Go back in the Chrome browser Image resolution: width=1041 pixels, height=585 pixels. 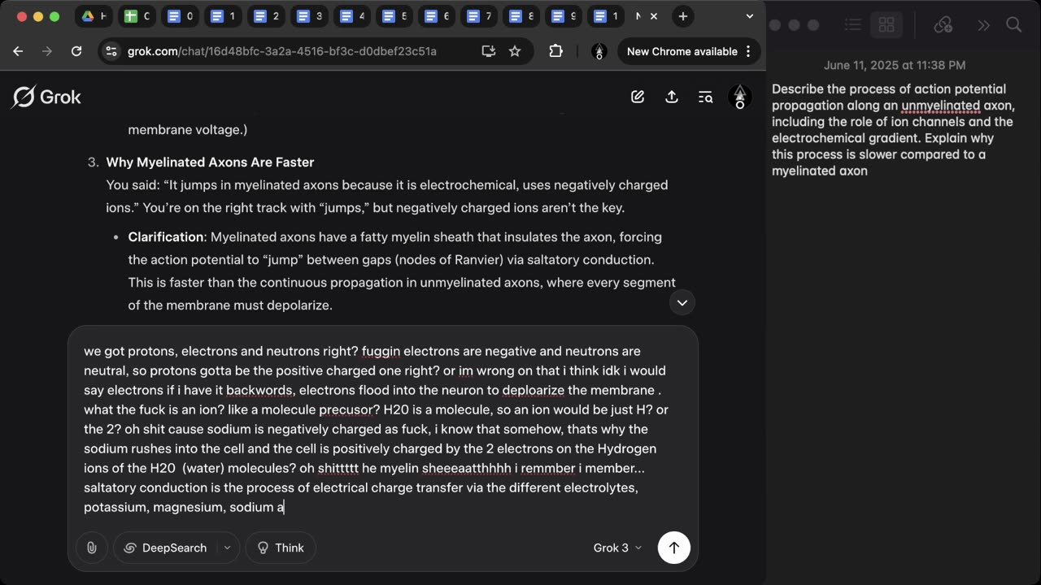tap(18, 51)
